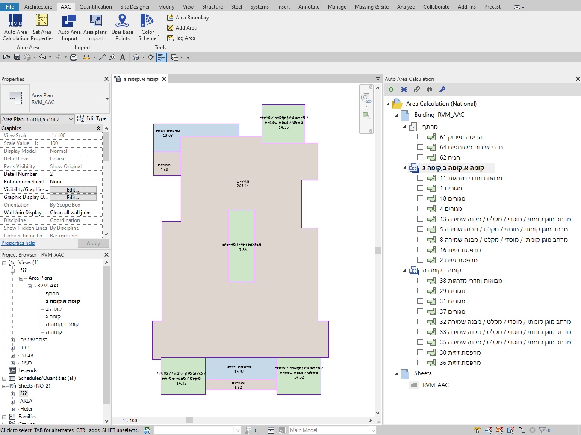Open type selector dropdown arrow for Area Plan RVM_AAC
The width and height of the screenshot is (581, 435).
pos(107,99)
